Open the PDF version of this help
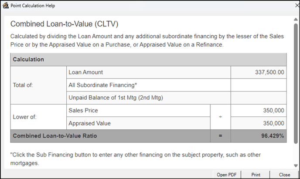This screenshot has height=179, width=300. [x=227, y=175]
